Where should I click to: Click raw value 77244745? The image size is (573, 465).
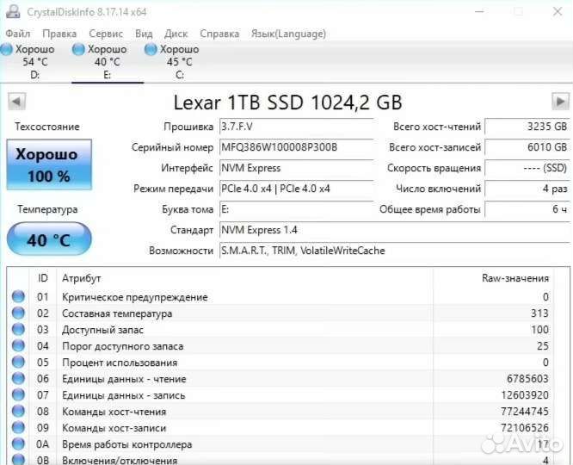(x=525, y=412)
